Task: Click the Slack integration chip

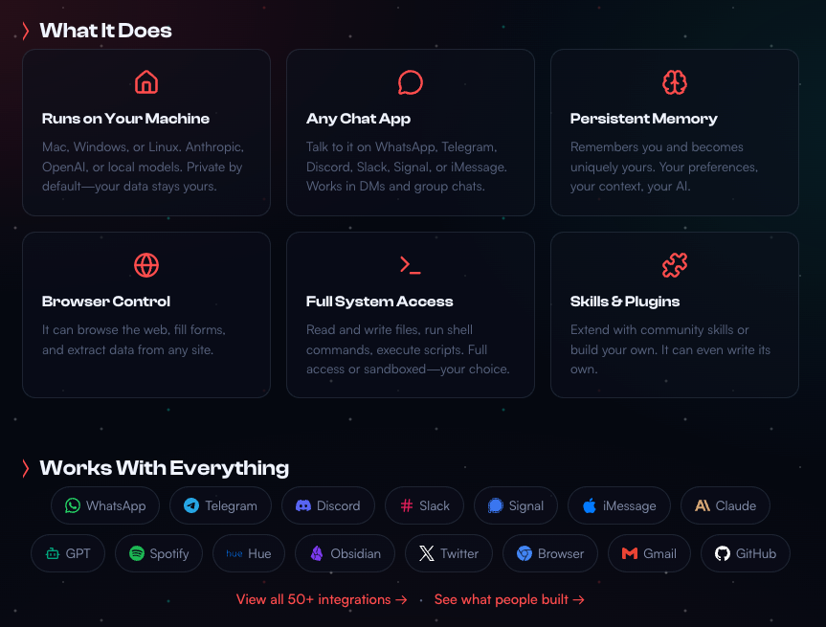Action: (x=424, y=505)
